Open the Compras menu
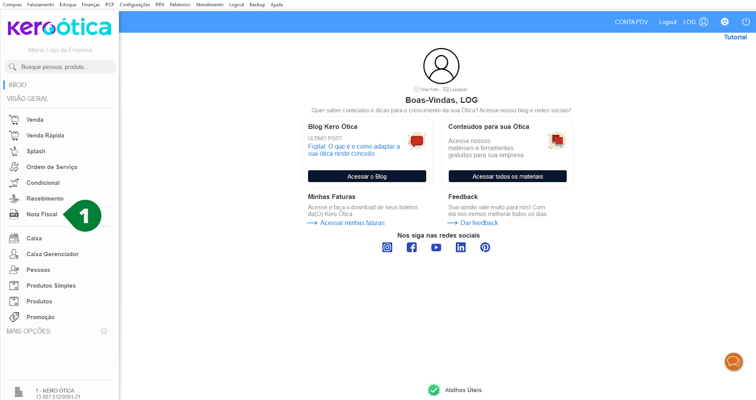The height and width of the screenshot is (400, 756). [x=12, y=5]
